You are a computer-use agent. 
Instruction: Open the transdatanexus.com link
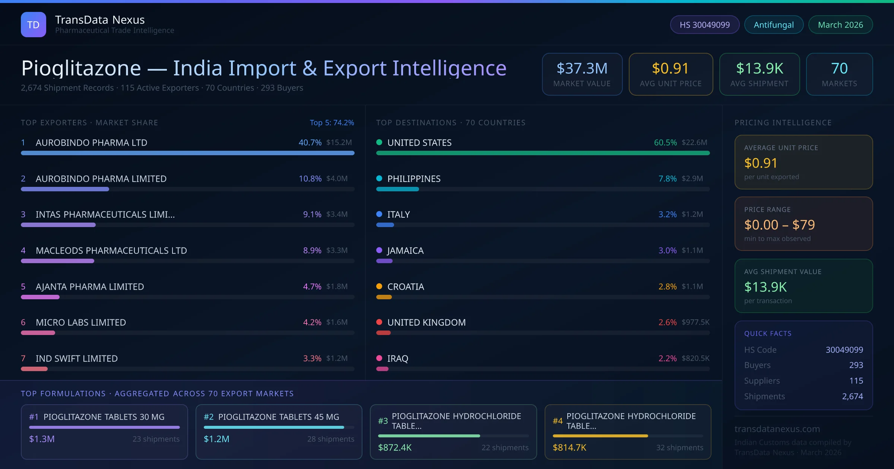tap(777, 429)
